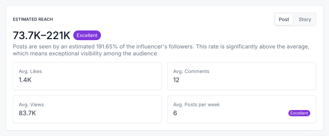Click the Avg. Views label
329x136 pixels.
pos(31,105)
